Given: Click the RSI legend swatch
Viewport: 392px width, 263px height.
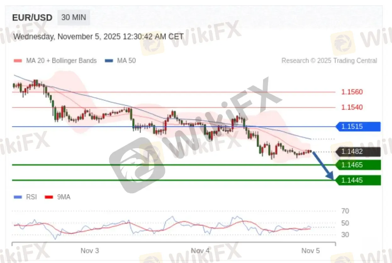Looking at the screenshot, I should [18, 197].
